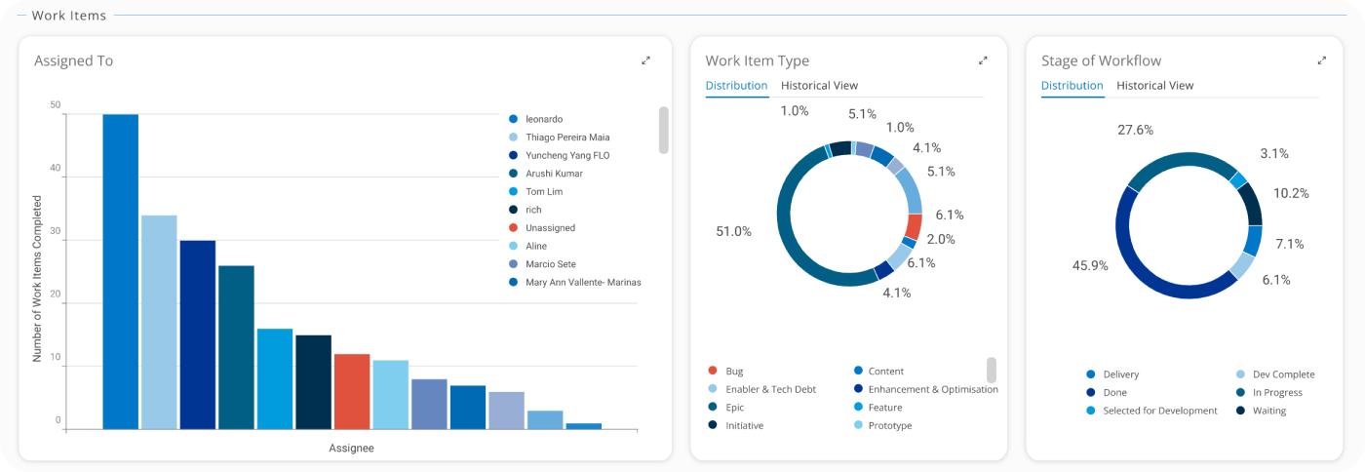
Task: Expand the Work Item Type panel
Action: [983, 60]
